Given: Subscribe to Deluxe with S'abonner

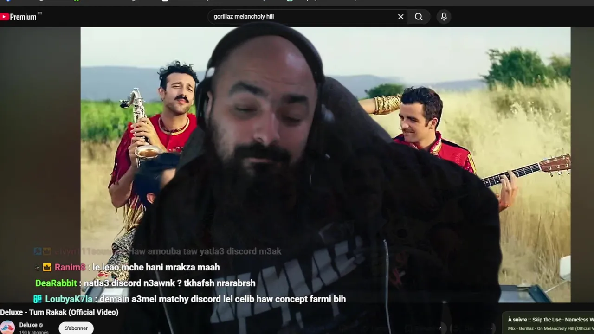Looking at the screenshot, I should click(x=76, y=328).
